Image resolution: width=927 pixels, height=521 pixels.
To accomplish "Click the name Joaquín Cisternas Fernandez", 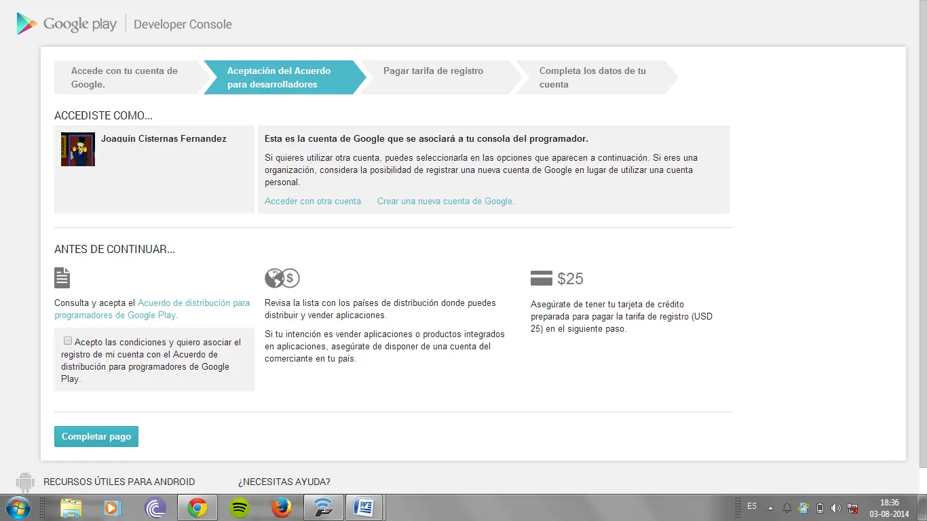I will 164,138.
